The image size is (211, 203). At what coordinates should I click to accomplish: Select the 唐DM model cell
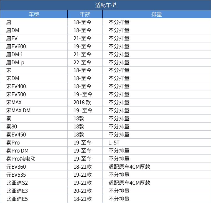pyautogui.click(x=34, y=30)
